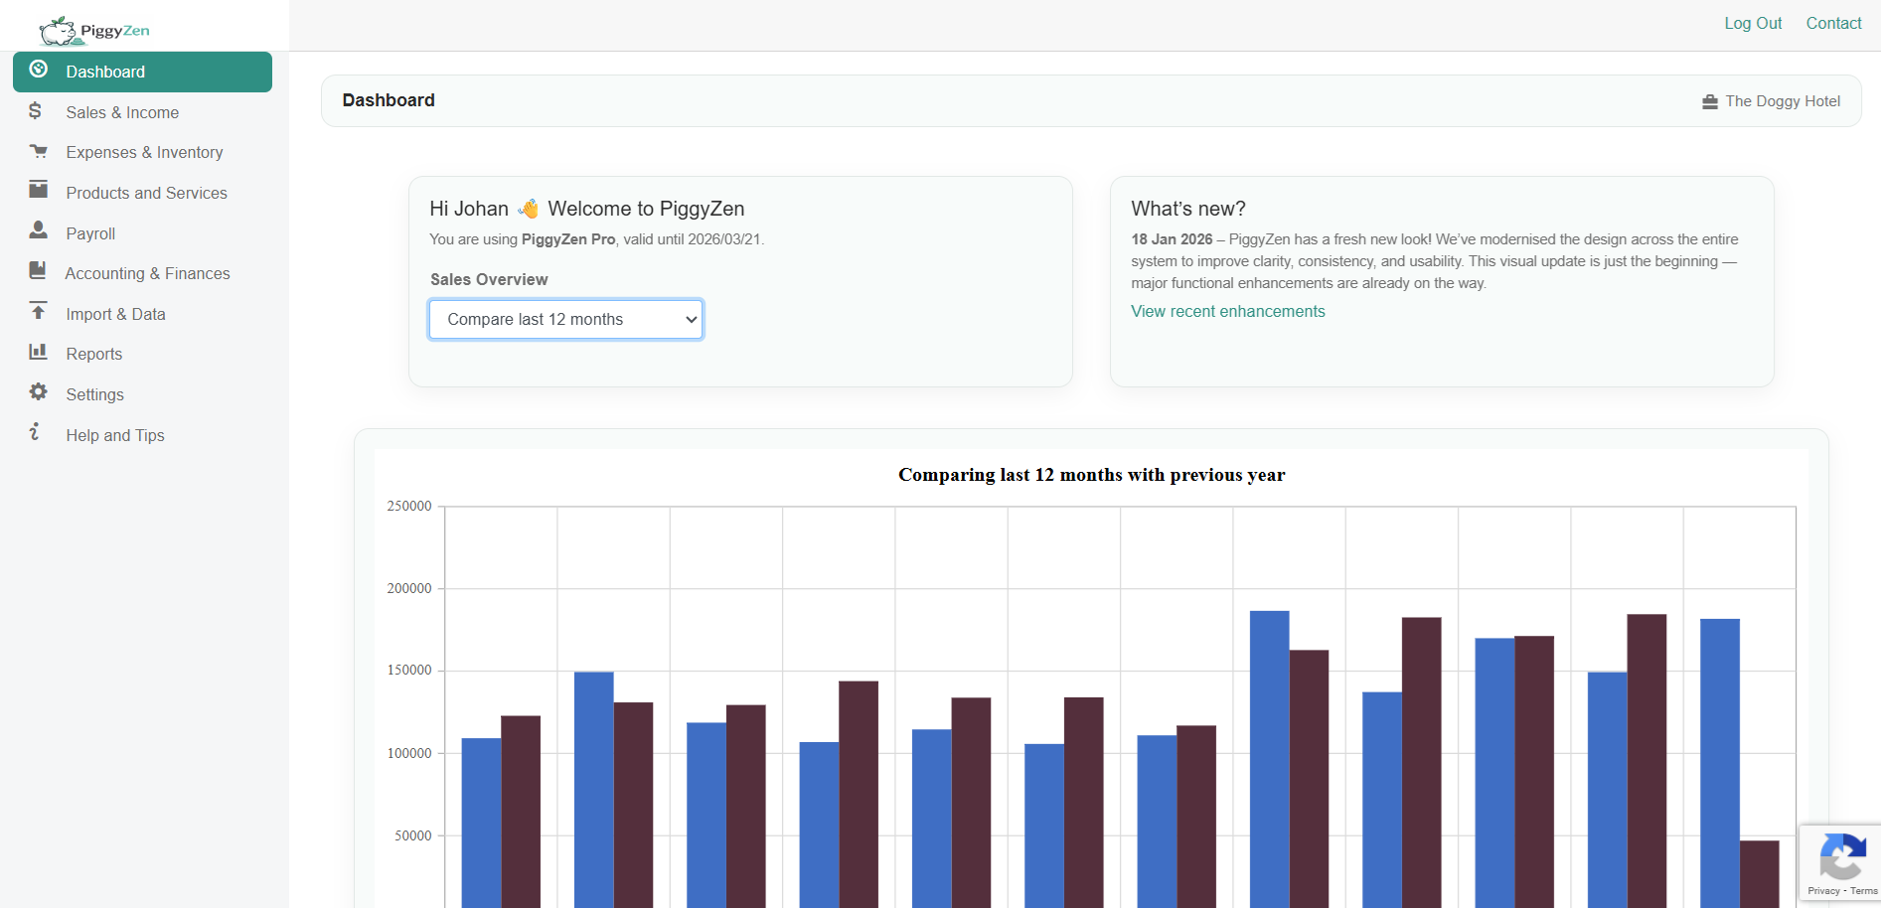This screenshot has height=908, width=1881.
Task: Click the Log Out link
Action: click(1752, 23)
